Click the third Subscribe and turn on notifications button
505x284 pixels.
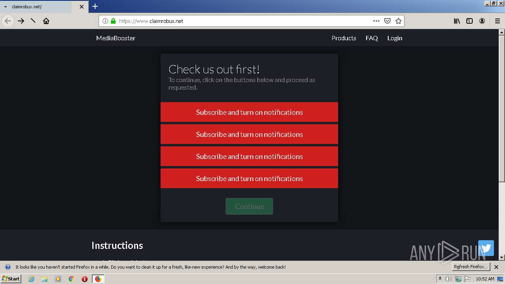click(249, 156)
